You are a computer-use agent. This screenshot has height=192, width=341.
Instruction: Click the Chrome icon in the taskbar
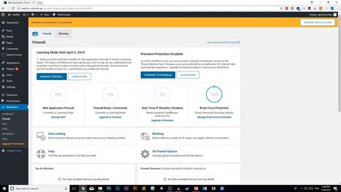[83, 188]
